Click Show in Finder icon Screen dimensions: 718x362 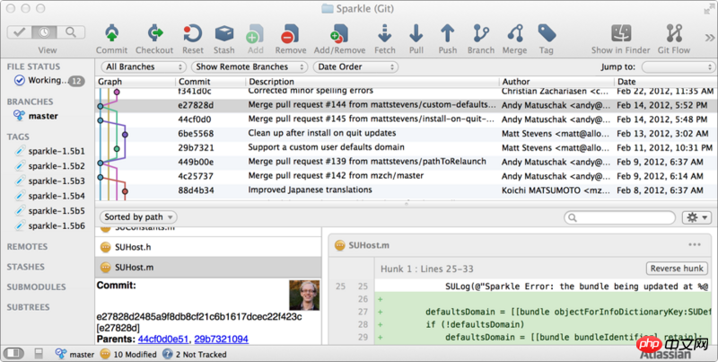coord(621,34)
